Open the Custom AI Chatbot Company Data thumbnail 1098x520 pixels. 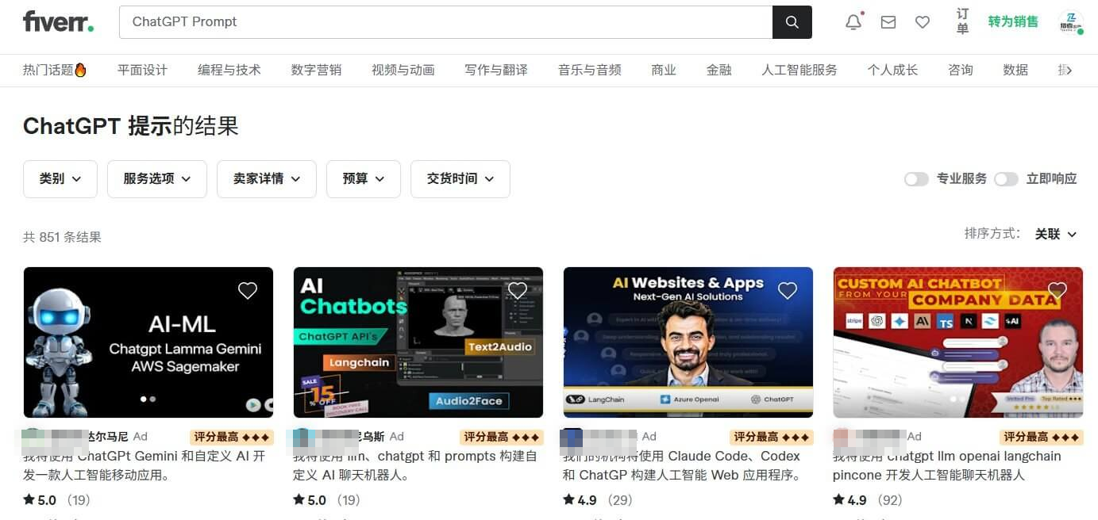pyautogui.click(x=958, y=342)
